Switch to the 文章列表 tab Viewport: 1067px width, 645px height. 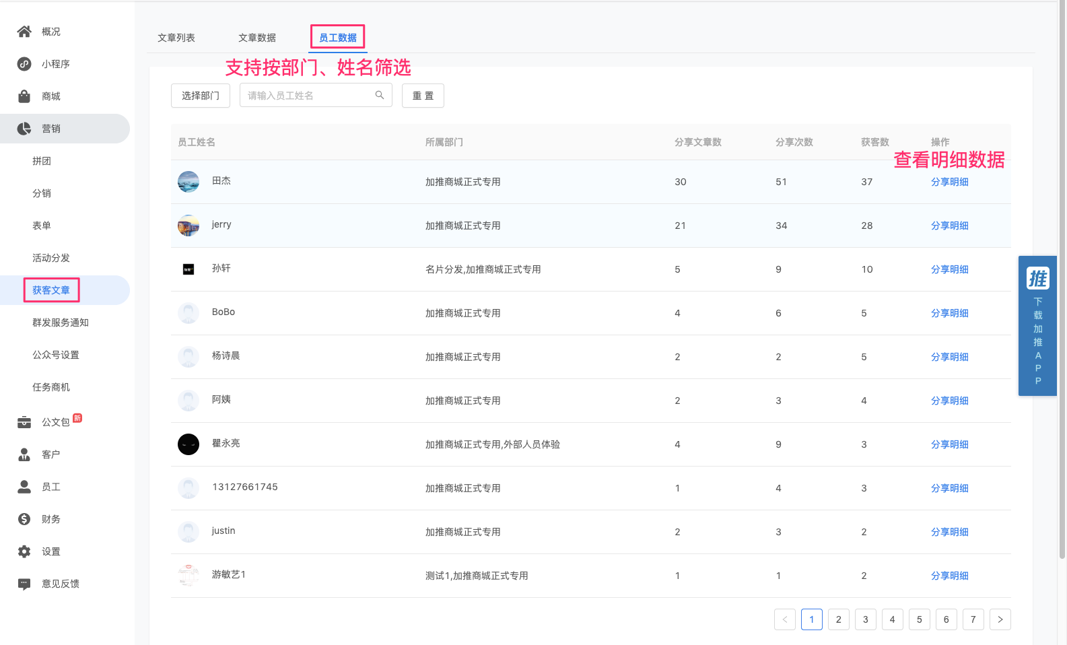click(x=176, y=38)
